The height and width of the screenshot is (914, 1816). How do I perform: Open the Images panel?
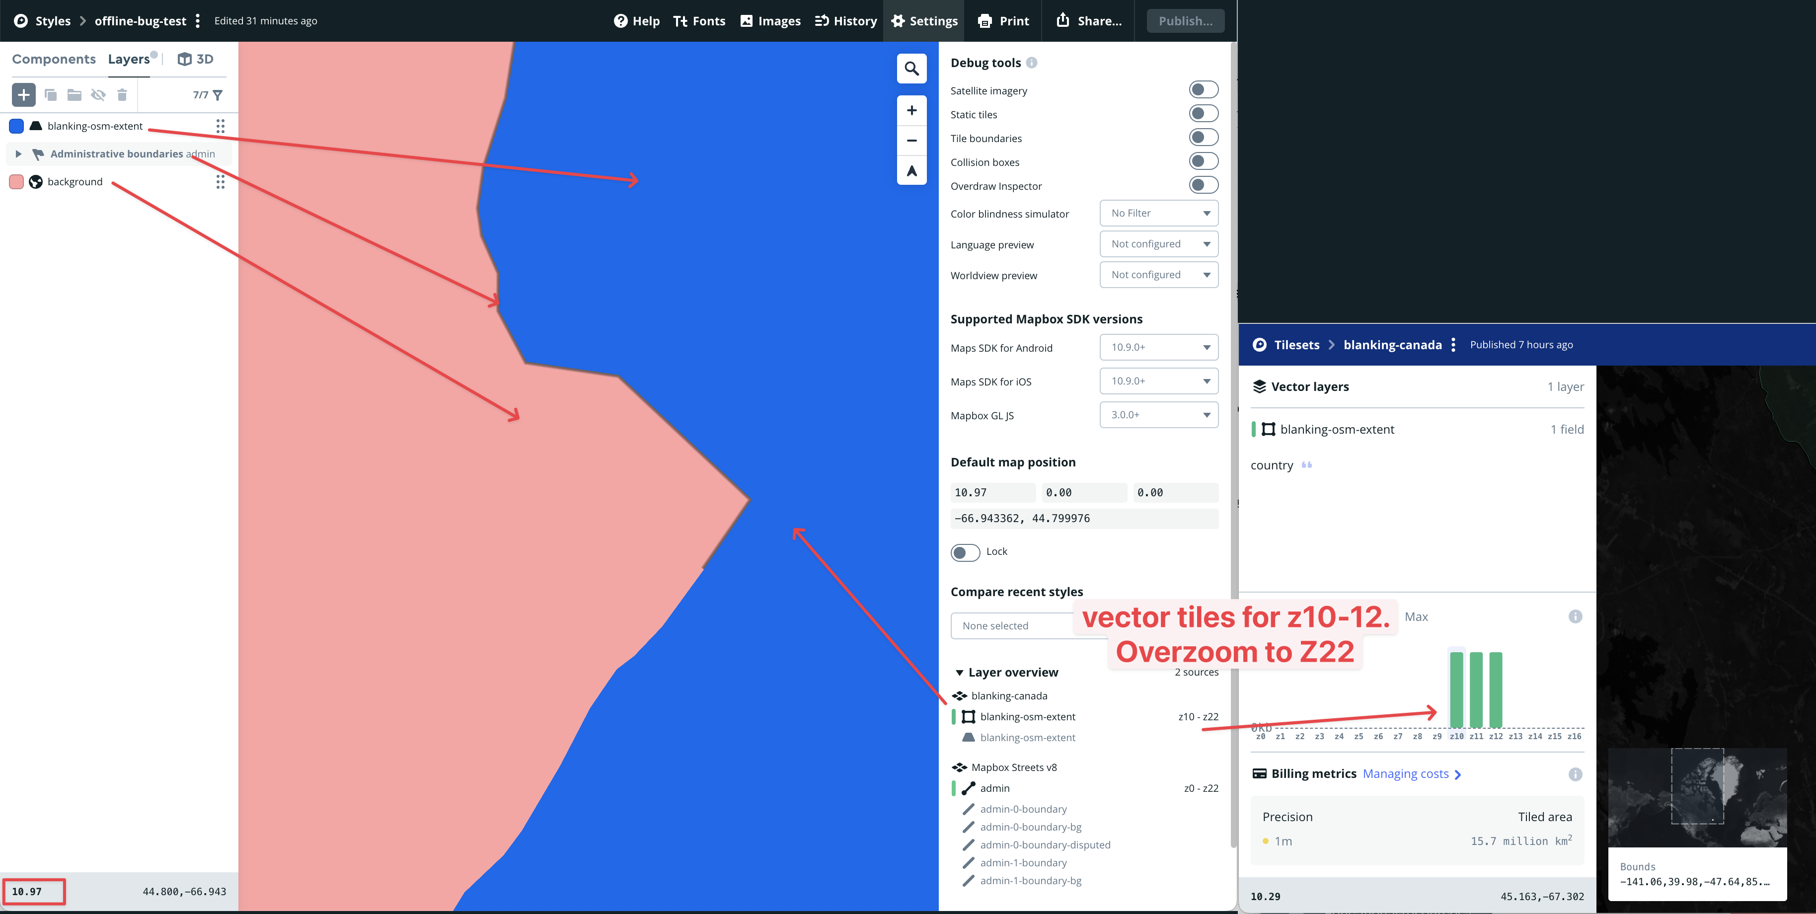tap(770, 20)
